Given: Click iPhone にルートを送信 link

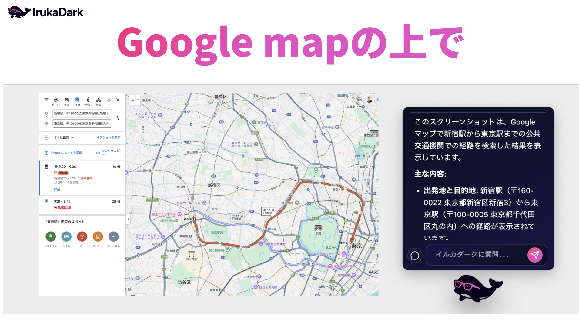Looking at the screenshot, I should [66, 153].
